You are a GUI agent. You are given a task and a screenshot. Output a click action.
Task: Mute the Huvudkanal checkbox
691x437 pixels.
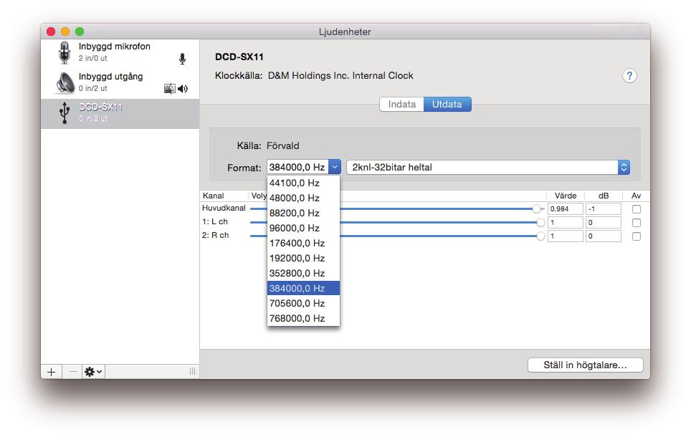(x=636, y=209)
